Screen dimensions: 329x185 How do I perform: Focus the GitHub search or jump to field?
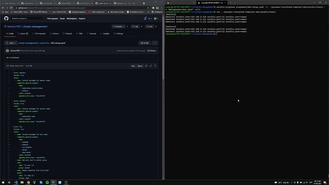pyautogui.click(x=27, y=18)
